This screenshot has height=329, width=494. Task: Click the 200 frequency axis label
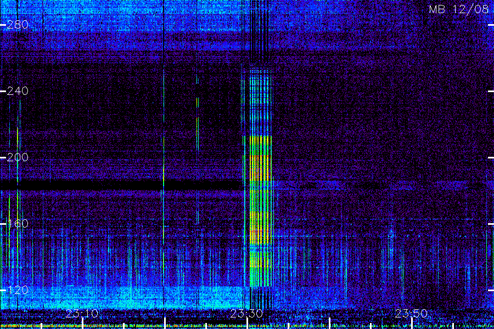pyautogui.click(x=18, y=157)
